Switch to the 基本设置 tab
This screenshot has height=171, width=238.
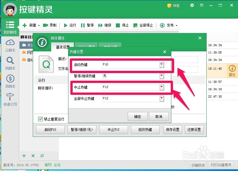click(x=62, y=47)
